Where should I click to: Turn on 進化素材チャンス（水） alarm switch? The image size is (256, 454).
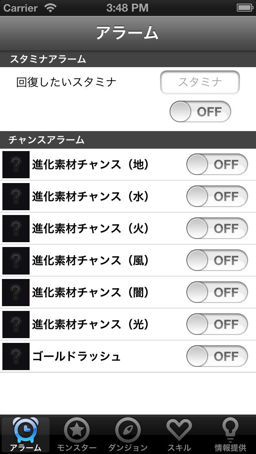point(217,197)
